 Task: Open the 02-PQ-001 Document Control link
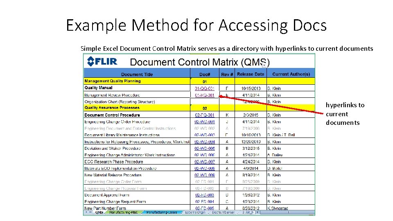pyautogui.click(x=205, y=115)
